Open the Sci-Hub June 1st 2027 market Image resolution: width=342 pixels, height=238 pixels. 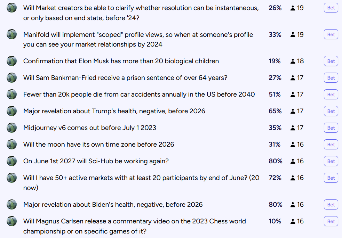[x=96, y=161]
